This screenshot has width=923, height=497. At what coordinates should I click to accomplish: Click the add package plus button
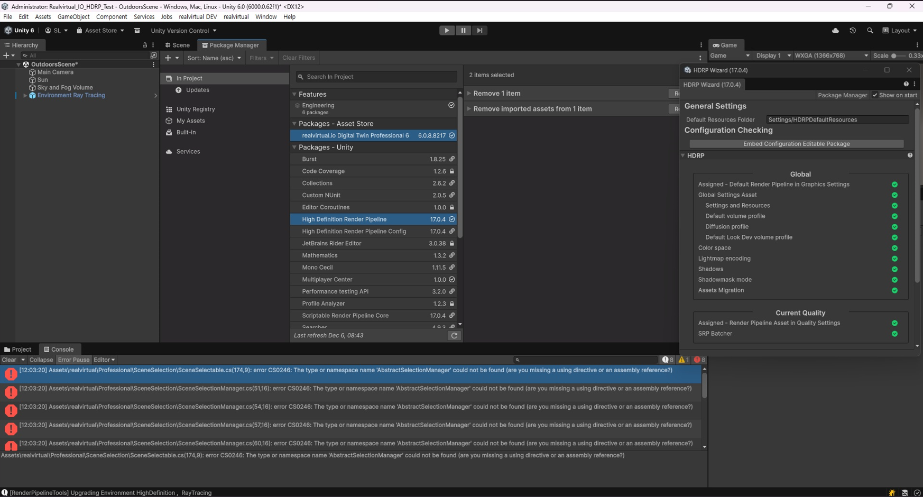pyautogui.click(x=168, y=58)
